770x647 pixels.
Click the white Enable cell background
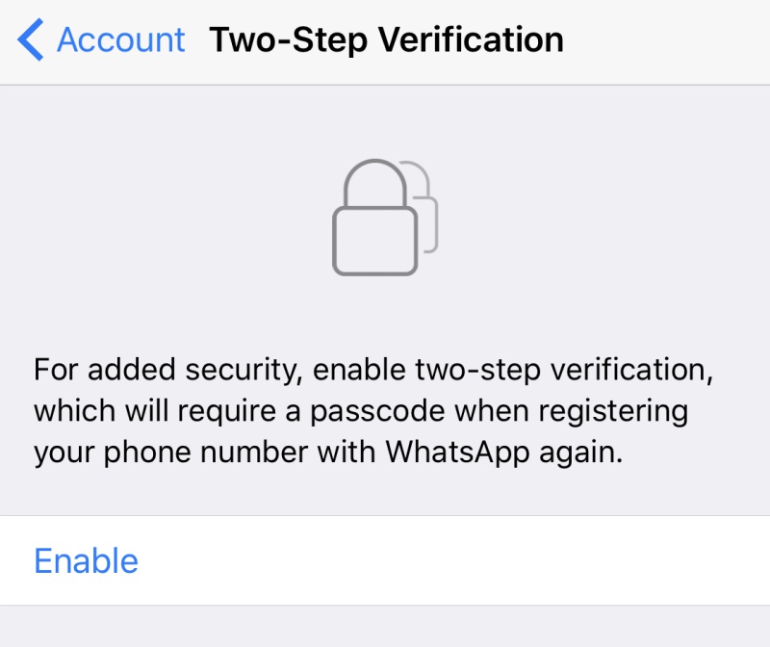[x=481, y=560]
